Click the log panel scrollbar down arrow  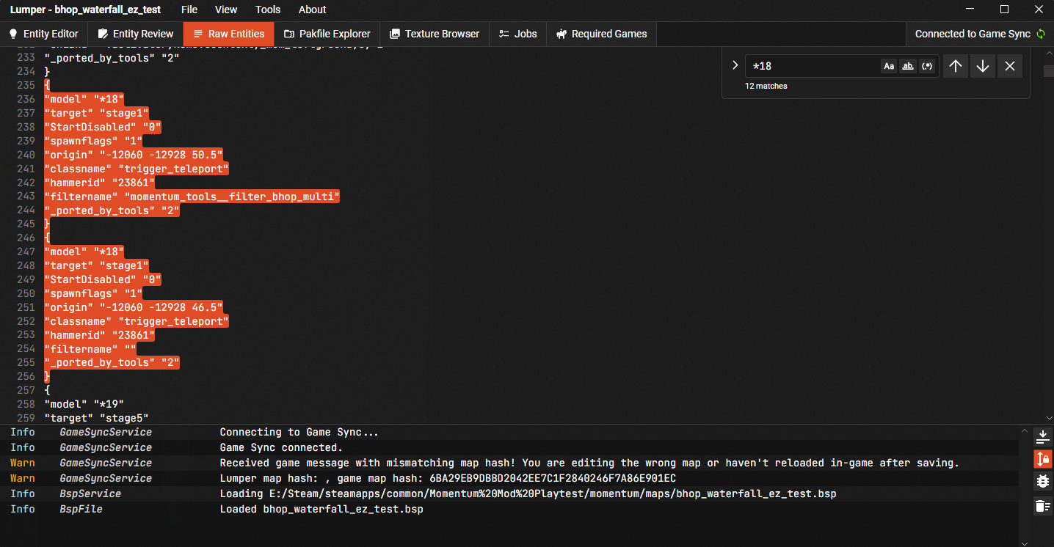(x=1025, y=543)
